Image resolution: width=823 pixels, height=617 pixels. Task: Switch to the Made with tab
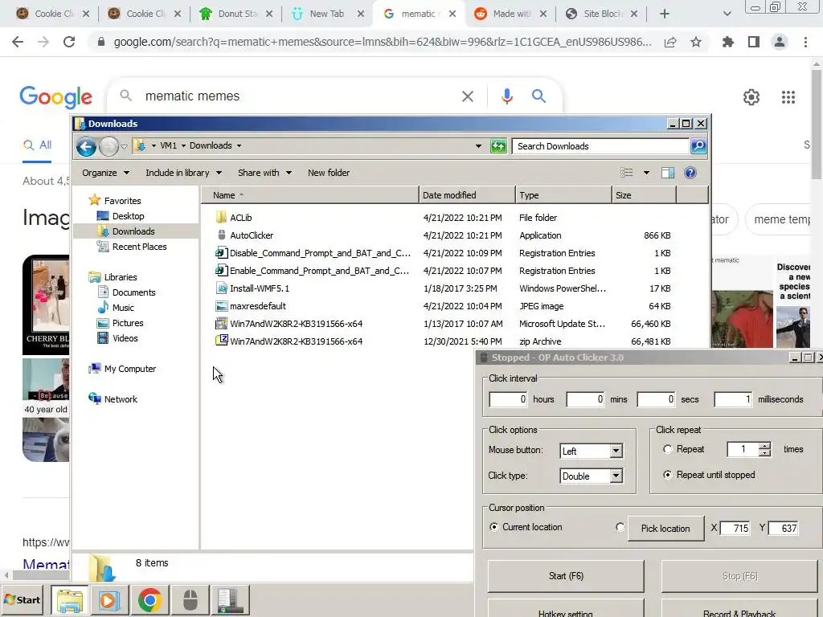coord(510,14)
